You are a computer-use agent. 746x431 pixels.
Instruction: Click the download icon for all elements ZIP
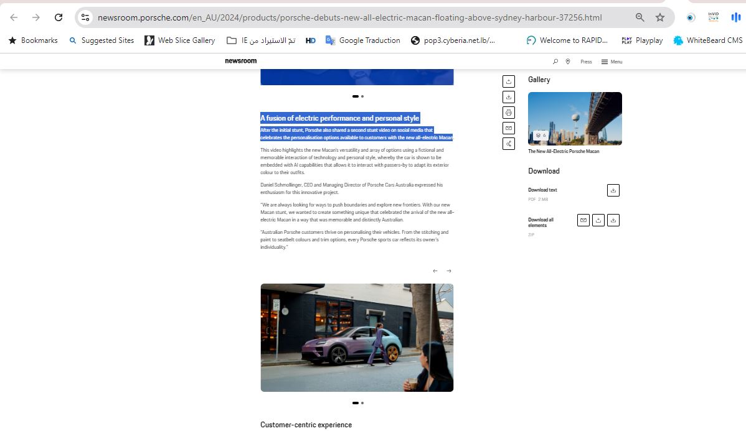coord(613,220)
